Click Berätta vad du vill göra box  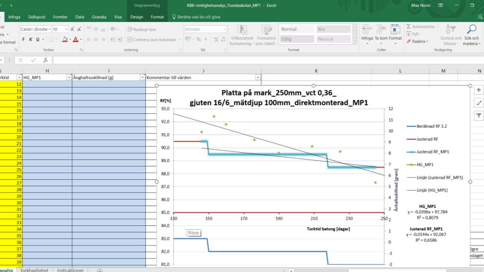tap(196, 17)
